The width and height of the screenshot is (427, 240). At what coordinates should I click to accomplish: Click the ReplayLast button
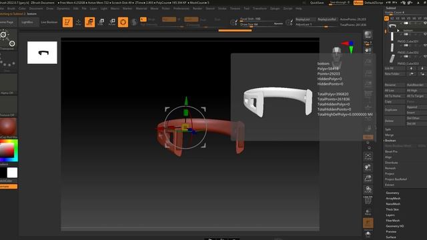[x=306, y=19]
